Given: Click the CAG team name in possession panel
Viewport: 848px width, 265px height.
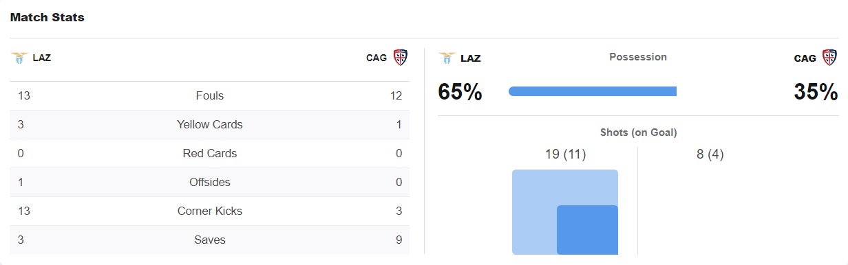Looking at the screenshot, I should pyautogui.click(x=805, y=58).
